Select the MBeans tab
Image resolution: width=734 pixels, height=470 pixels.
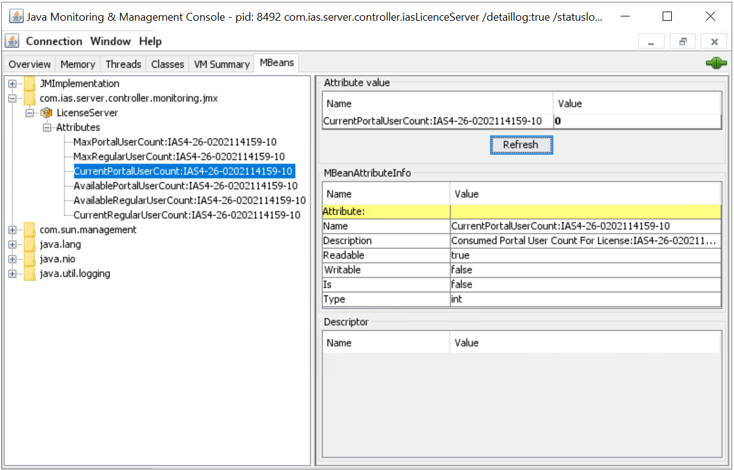276,63
